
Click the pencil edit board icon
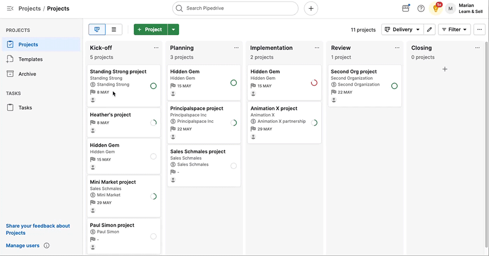[x=429, y=30]
